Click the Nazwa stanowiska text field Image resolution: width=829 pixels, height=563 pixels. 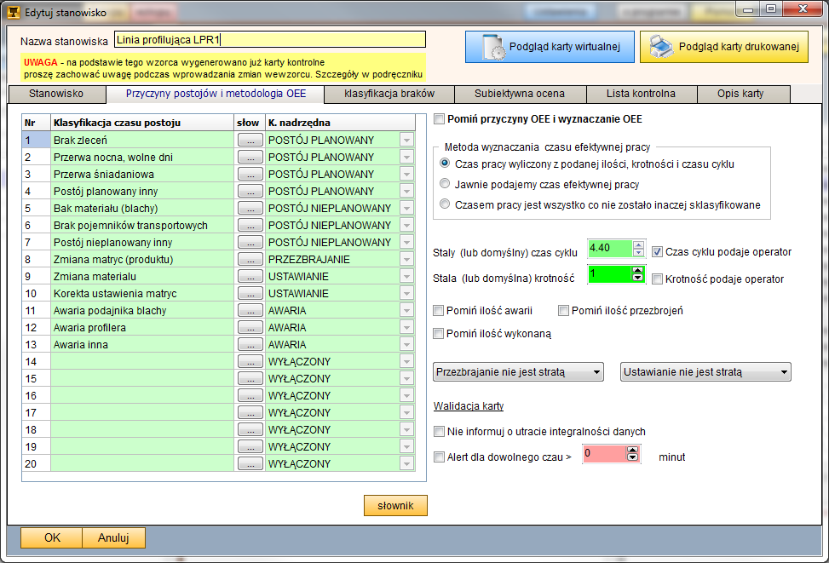click(x=269, y=40)
